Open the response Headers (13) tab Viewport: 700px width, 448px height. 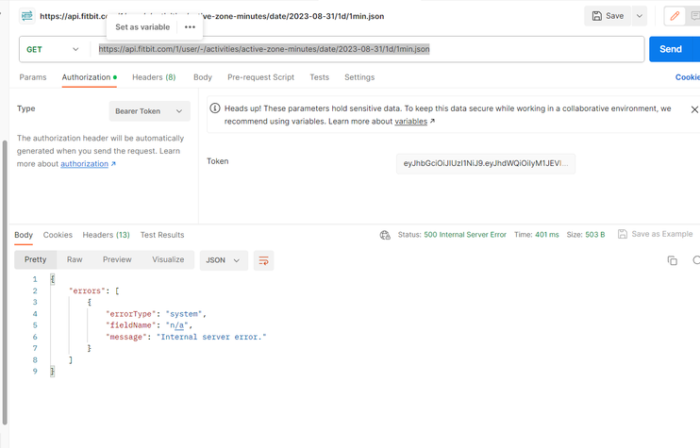pyautogui.click(x=106, y=235)
